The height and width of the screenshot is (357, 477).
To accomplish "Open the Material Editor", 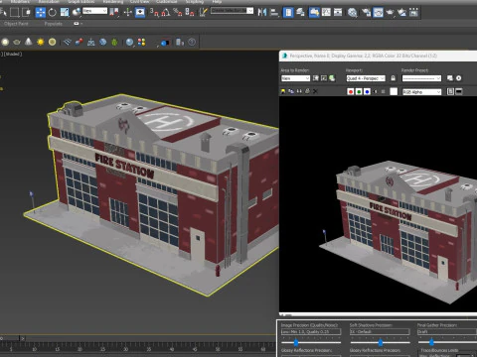I will [353, 13].
